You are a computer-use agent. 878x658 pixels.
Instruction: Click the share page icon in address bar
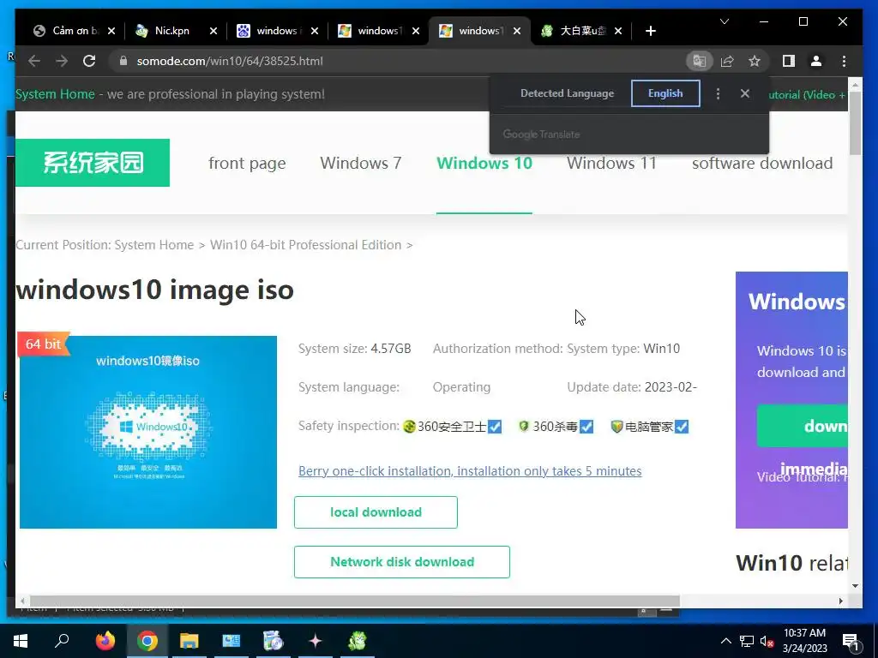coord(727,61)
